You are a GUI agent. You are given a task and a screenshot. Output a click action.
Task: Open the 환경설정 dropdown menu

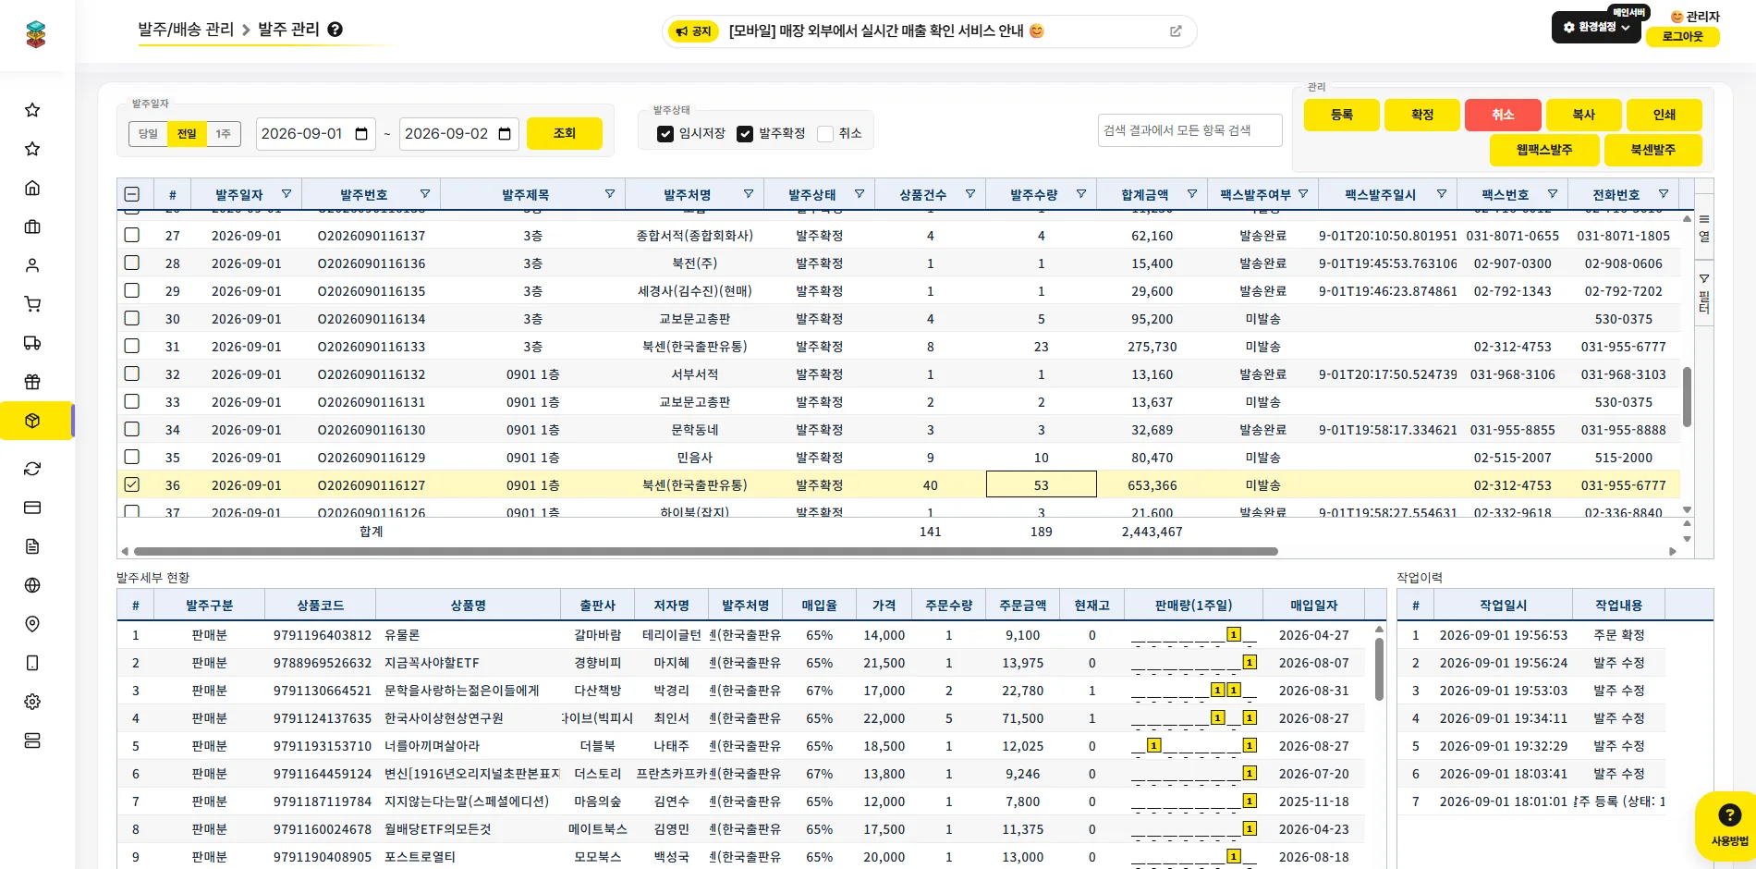1596,28
